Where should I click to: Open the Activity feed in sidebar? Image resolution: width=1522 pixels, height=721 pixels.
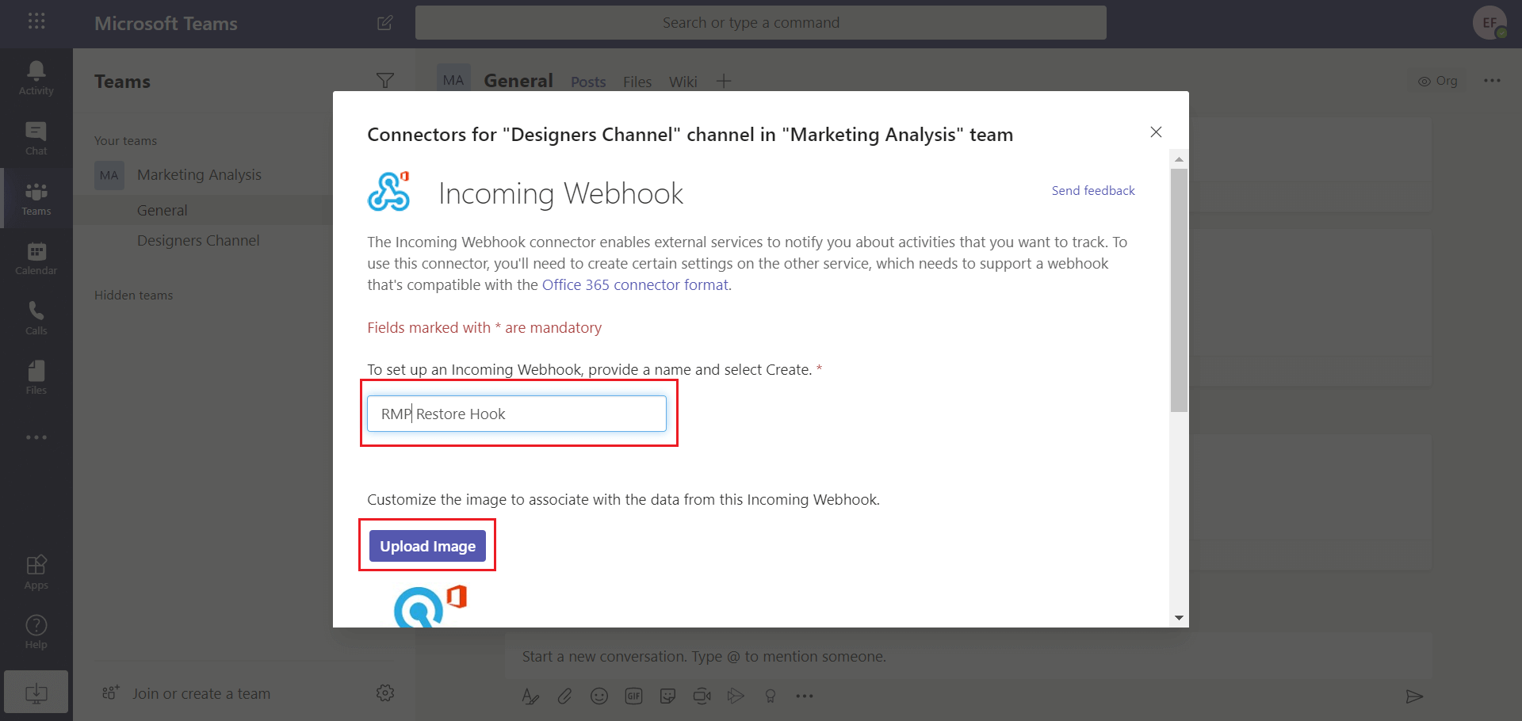tap(36, 77)
